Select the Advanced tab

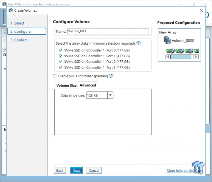[88, 85]
